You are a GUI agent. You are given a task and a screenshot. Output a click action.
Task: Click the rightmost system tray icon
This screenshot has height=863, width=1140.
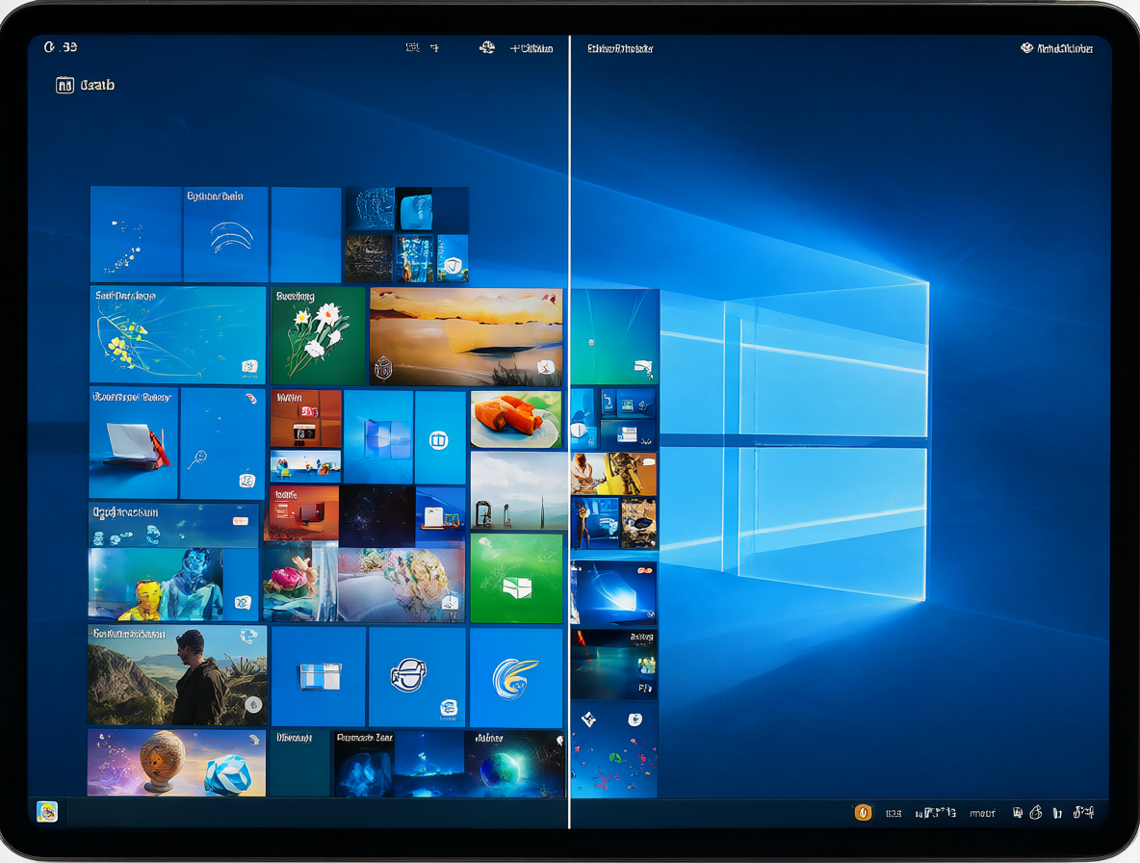point(1084,812)
